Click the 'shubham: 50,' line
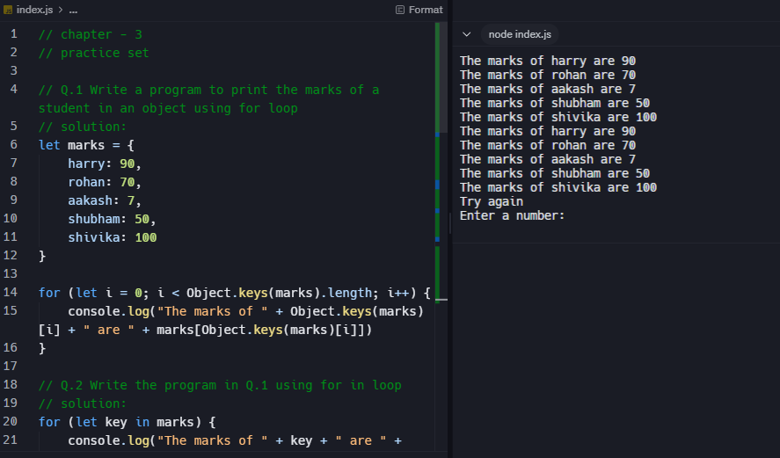The height and width of the screenshot is (458, 780). 112,219
